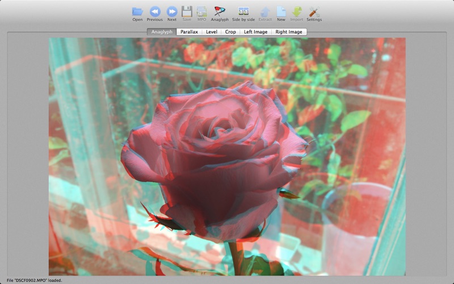Go to the Previous image
This screenshot has width=454, height=284.
point(154,11)
